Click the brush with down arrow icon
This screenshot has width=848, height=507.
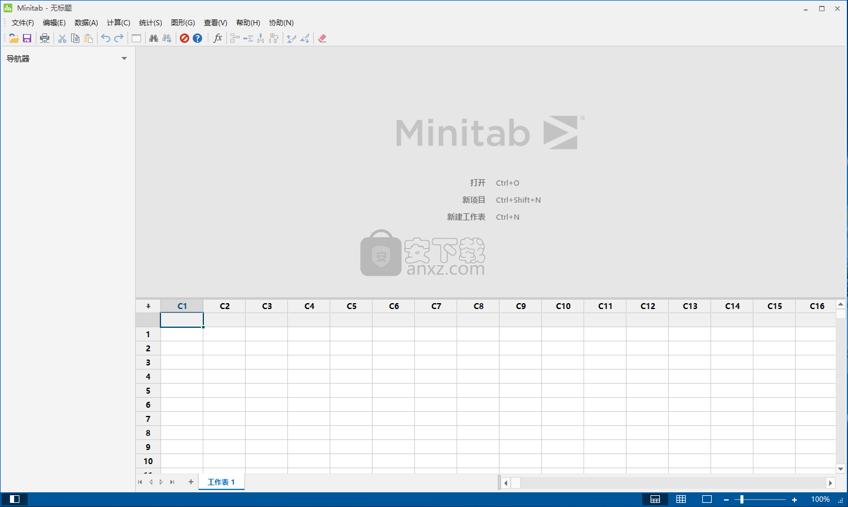click(x=304, y=38)
